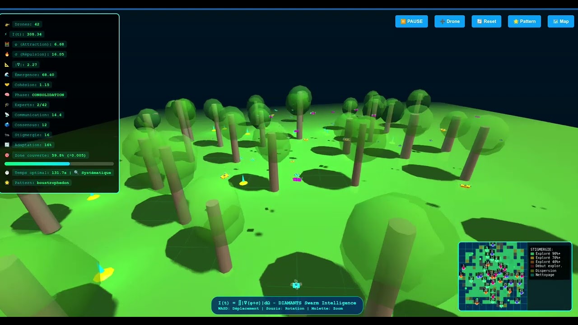This screenshot has height=325, width=578.
Task: Click the 'Zone couverte: 59.8%' stat
Action: (50, 155)
